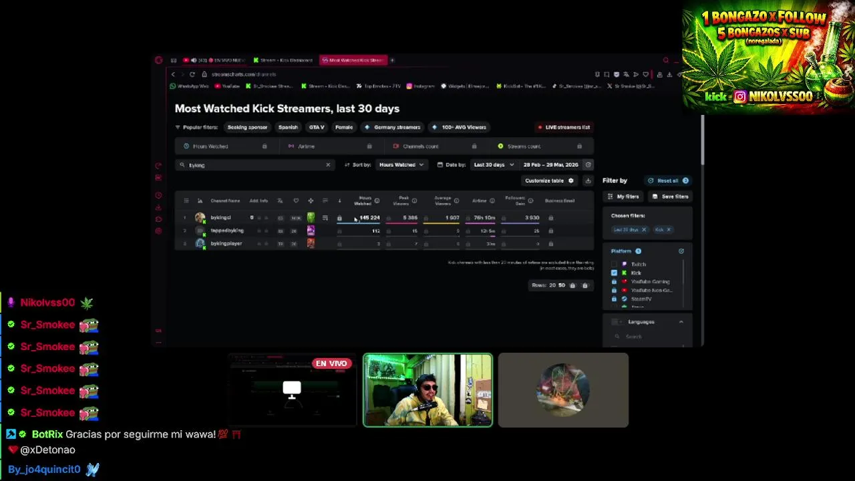The image size is (855, 481).
Task: Open the Sort by Hours Watched dropdown
Action: pos(401,164)
